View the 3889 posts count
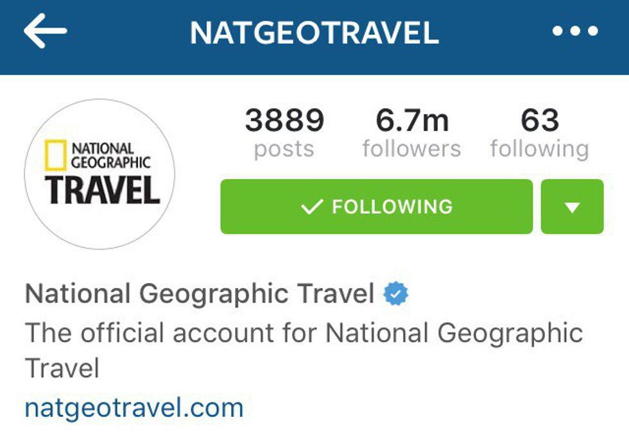 pos(284,120)
